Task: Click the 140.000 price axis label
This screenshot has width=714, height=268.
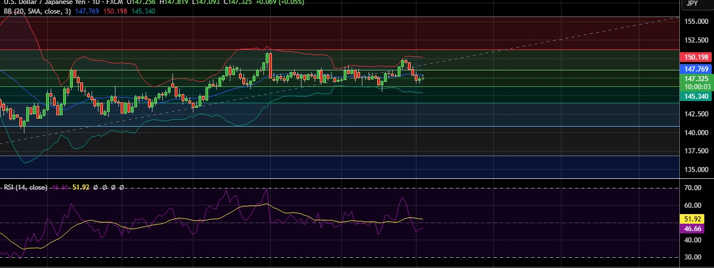Action: click(x=696, y=133)
